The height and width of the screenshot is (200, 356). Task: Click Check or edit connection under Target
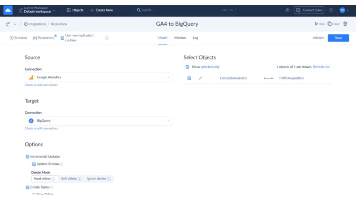tap(41, 128)
